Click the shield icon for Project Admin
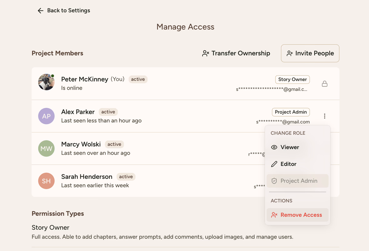The image size is (369, 251). (x=274, y=181)
